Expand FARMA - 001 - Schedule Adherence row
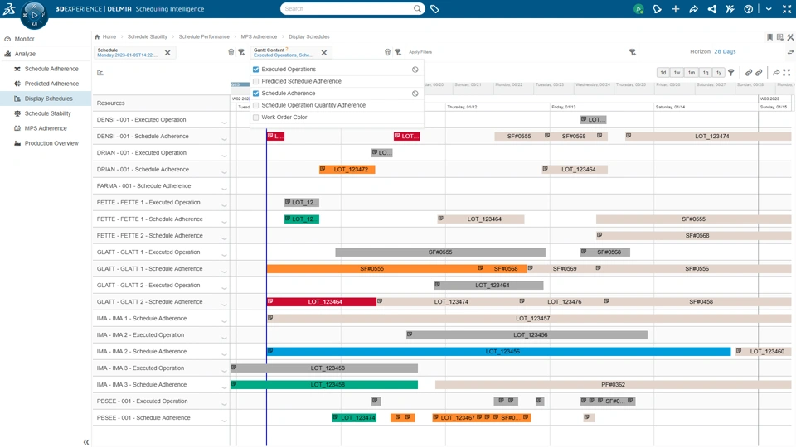Screen dimensions: 796x447 (x=224, y=190)
